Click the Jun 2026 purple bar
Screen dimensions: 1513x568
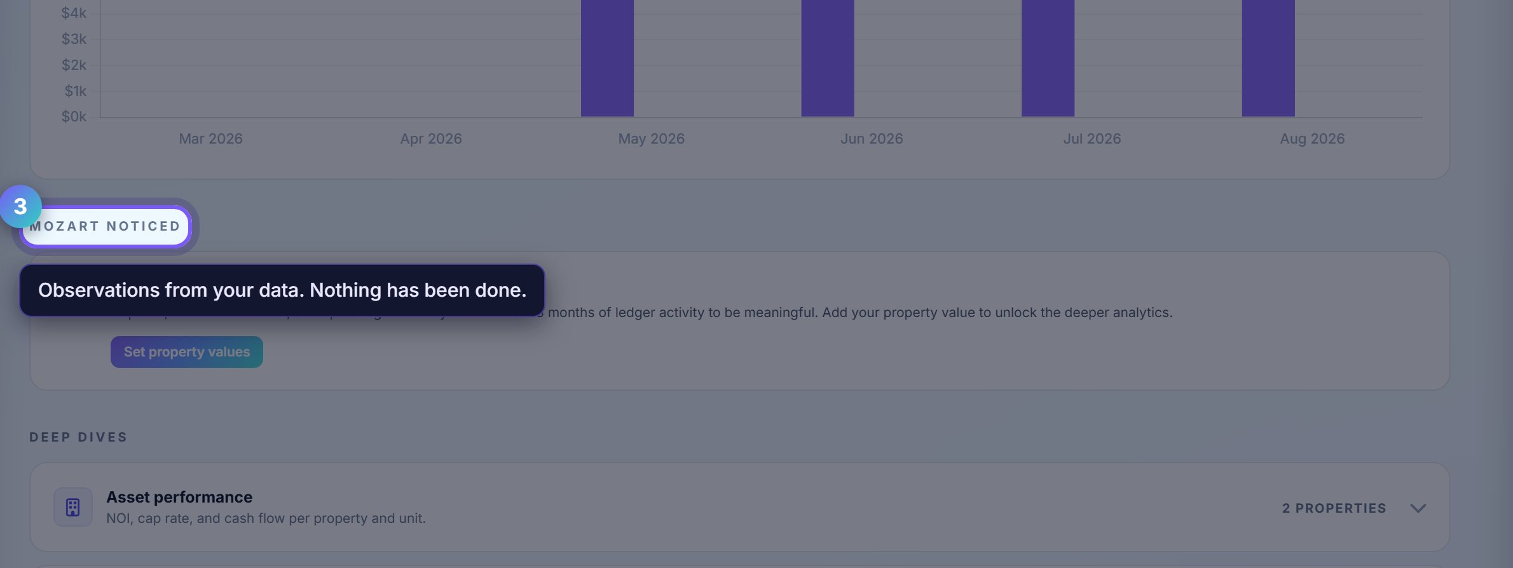828,58
